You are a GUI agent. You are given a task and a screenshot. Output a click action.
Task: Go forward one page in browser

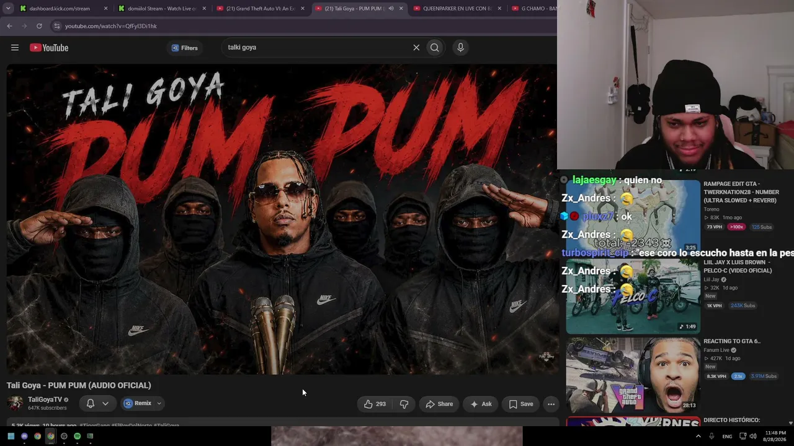pos(24,26)
